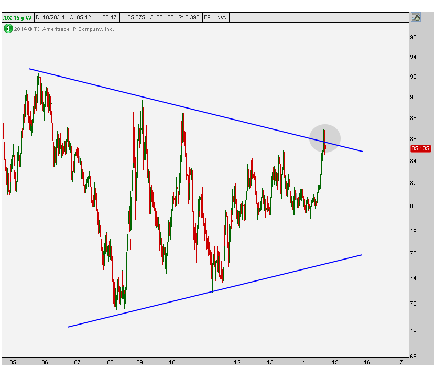Click the high value H: 85.47
Screen dimensions: 435x378
pos(106,17)
